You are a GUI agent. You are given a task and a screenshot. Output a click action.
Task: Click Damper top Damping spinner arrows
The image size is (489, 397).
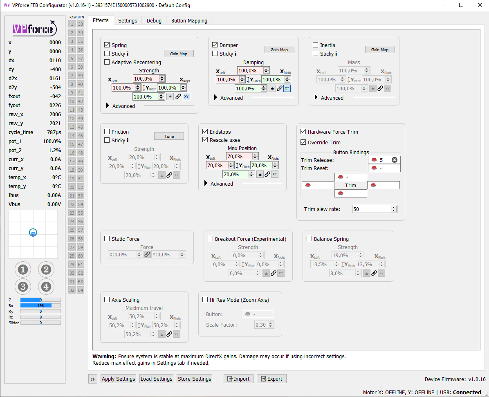click(x=266, y=70)
